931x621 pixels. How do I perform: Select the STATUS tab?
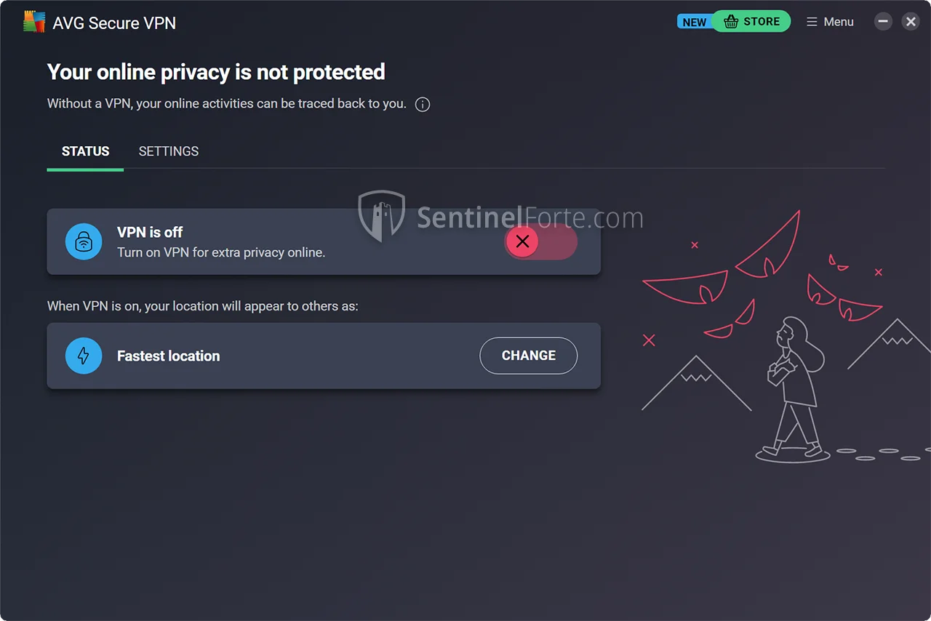(85, 151)
